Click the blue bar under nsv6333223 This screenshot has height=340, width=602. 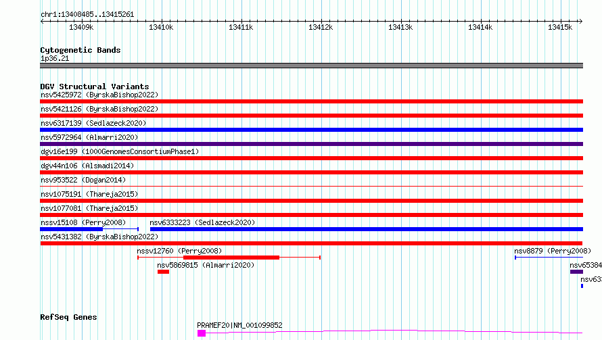367,229
